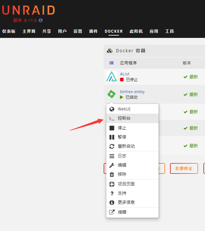Select the DOCKER tab
The image size is (205, 231).
tap(114, 31)
